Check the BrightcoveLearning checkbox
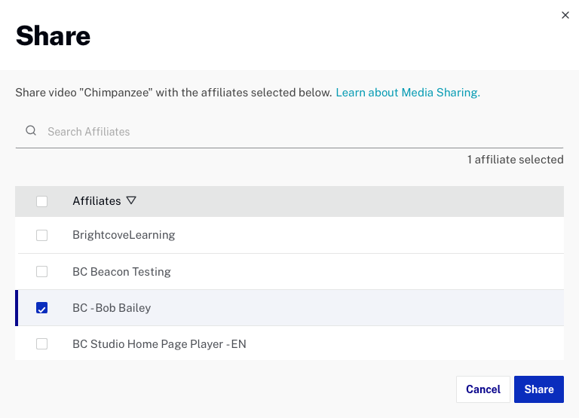 coord(42,235)
